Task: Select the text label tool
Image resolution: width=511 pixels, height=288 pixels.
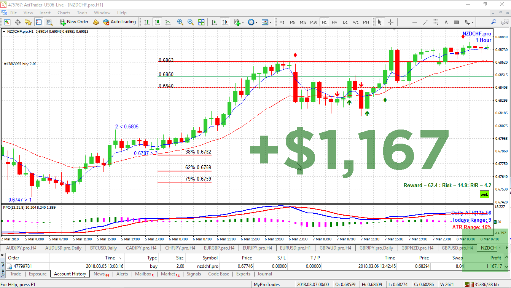Action: pyautogui.click(x=446, y=22)
